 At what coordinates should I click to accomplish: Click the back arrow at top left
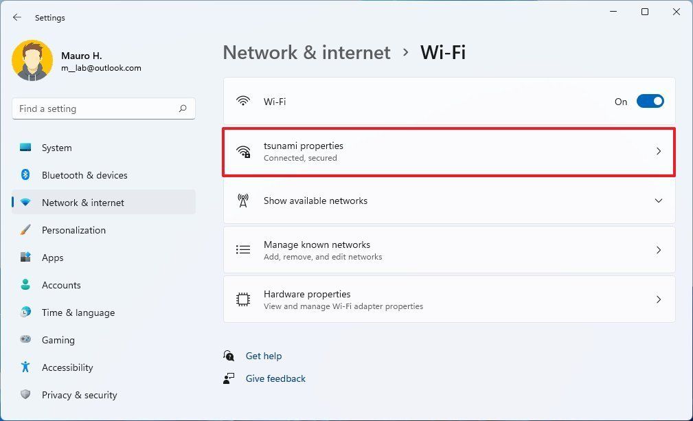(16, 17)
